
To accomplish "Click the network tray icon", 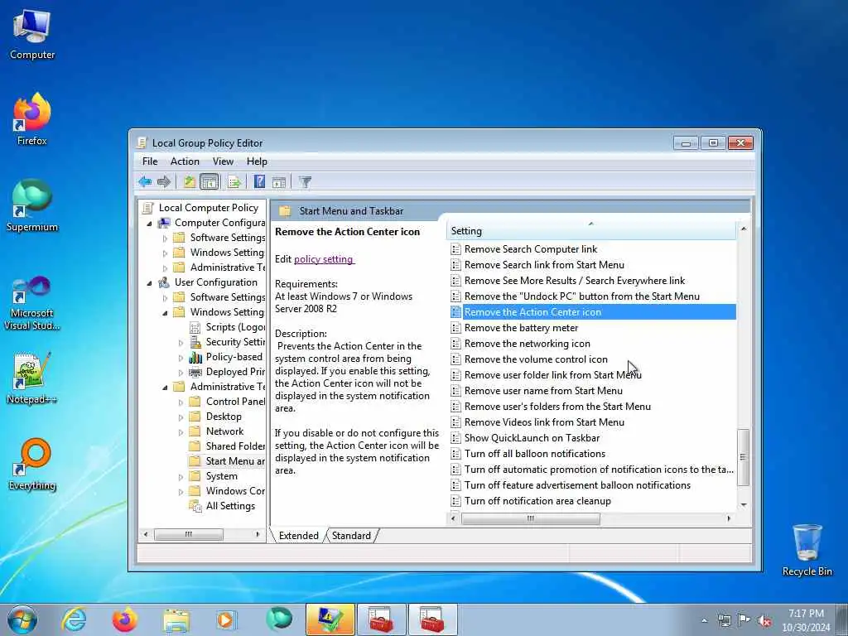I will pos(724,620).
